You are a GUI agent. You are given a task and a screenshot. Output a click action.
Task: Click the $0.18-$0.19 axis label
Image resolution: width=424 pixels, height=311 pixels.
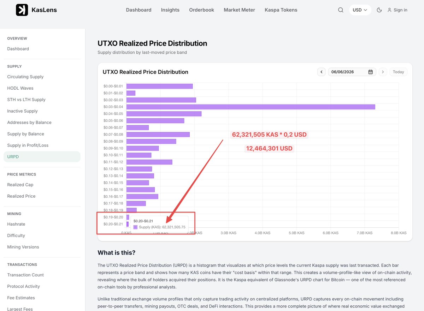point(113,210)
